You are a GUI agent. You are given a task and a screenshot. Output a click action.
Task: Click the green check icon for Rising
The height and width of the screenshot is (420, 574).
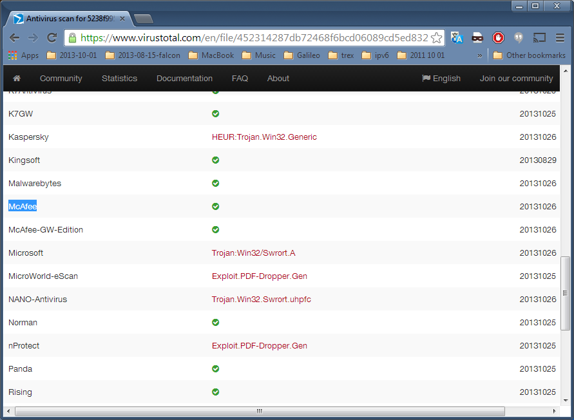pyautogui.click(x=216, y=392)
